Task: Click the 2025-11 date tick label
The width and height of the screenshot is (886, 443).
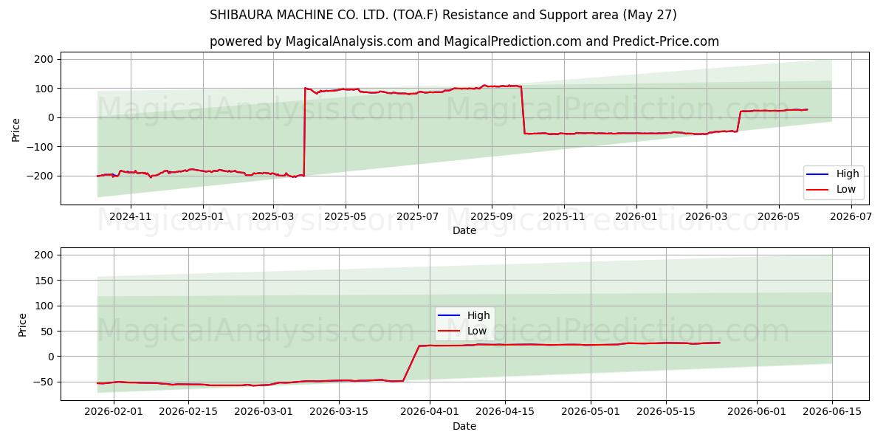Action: tap(563, 216)
